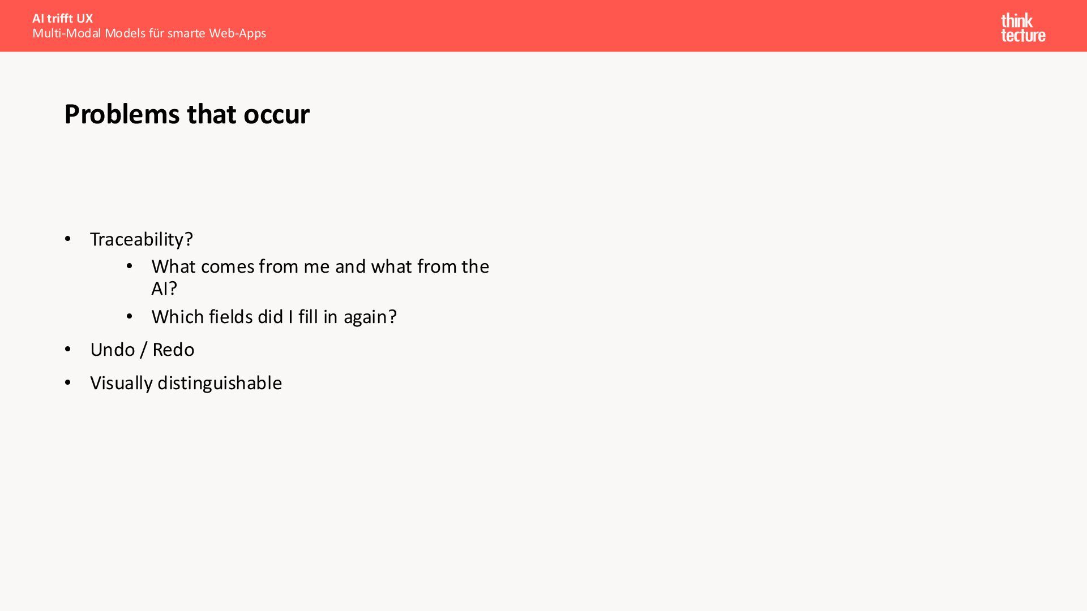This screenshot has width=1087, height=611.
Task: Click the 'Undo / Redo' bullet text
Action: [x=142, y=350]
